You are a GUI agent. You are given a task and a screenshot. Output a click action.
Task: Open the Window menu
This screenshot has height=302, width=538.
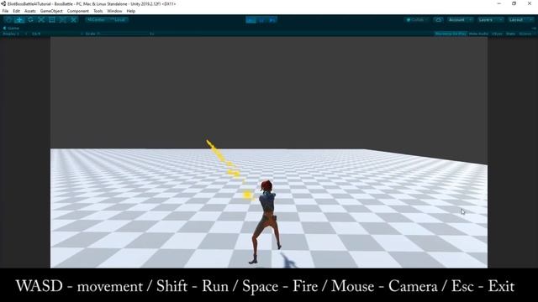tap(114, 11)
